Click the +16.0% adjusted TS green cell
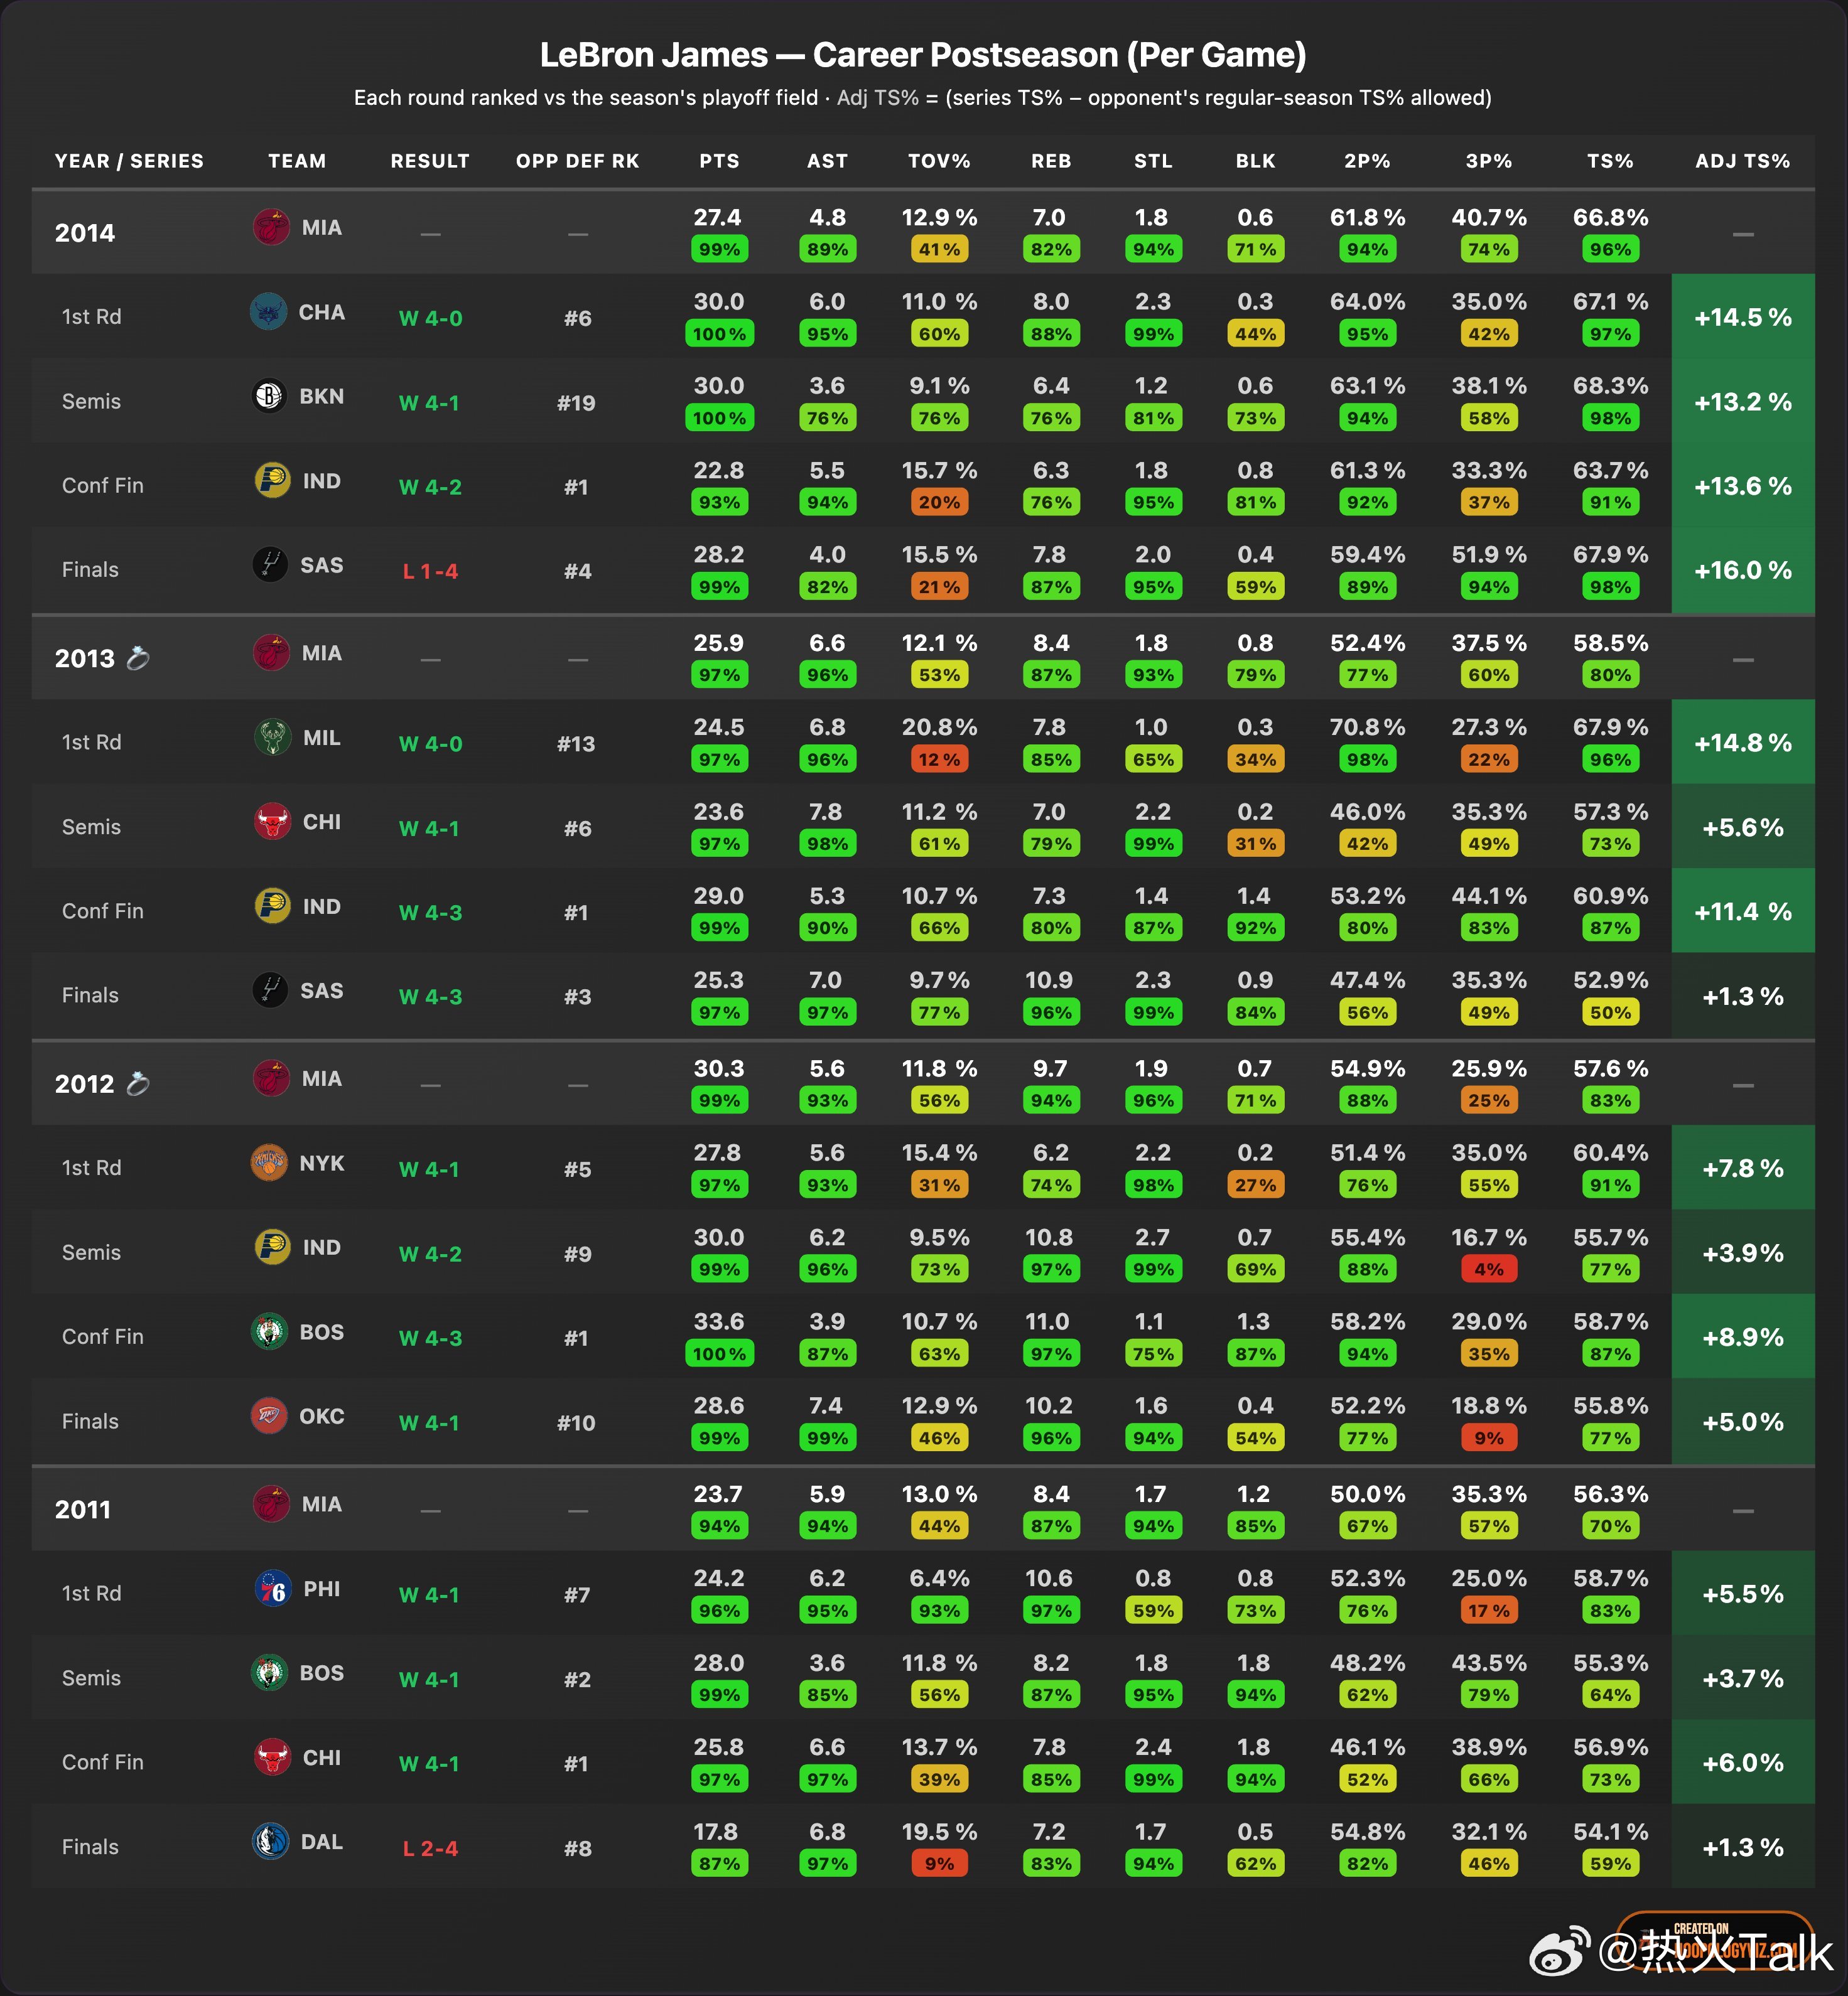 (x=1743, y=571)
